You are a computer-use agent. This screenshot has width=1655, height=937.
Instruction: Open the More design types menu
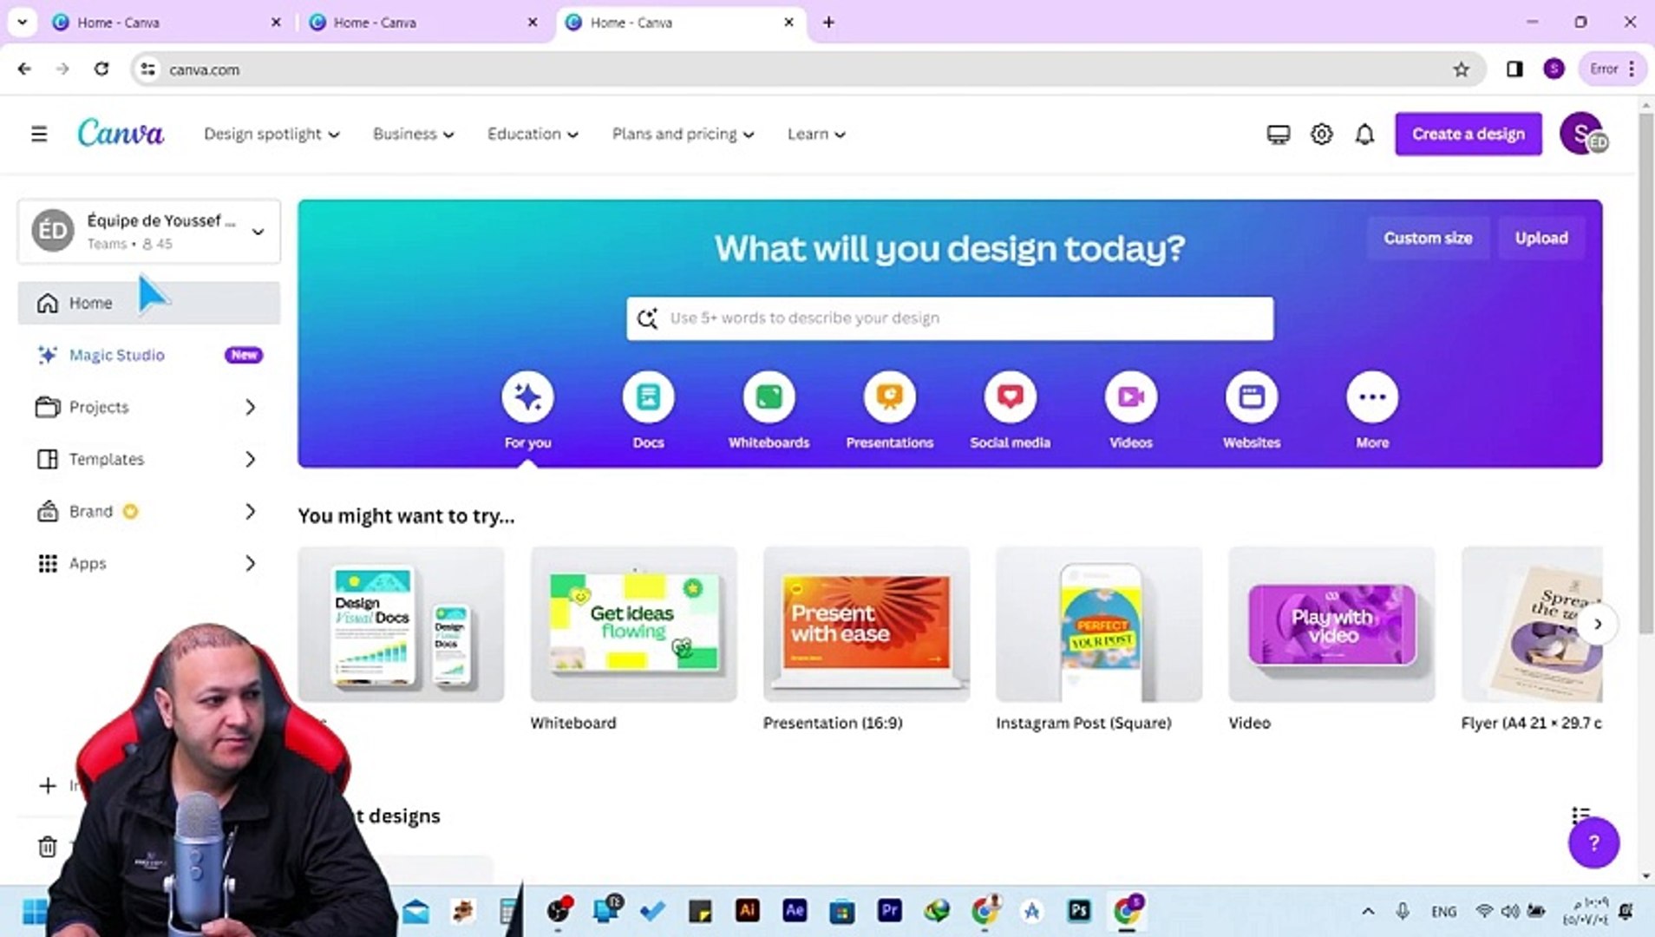(x=1371, y=396)
